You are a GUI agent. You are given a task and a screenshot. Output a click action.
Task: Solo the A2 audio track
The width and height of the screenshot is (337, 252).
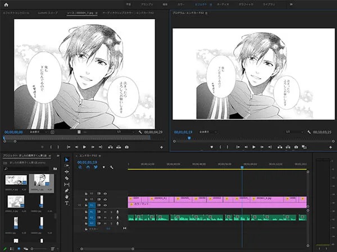click(x=111, y=218)
